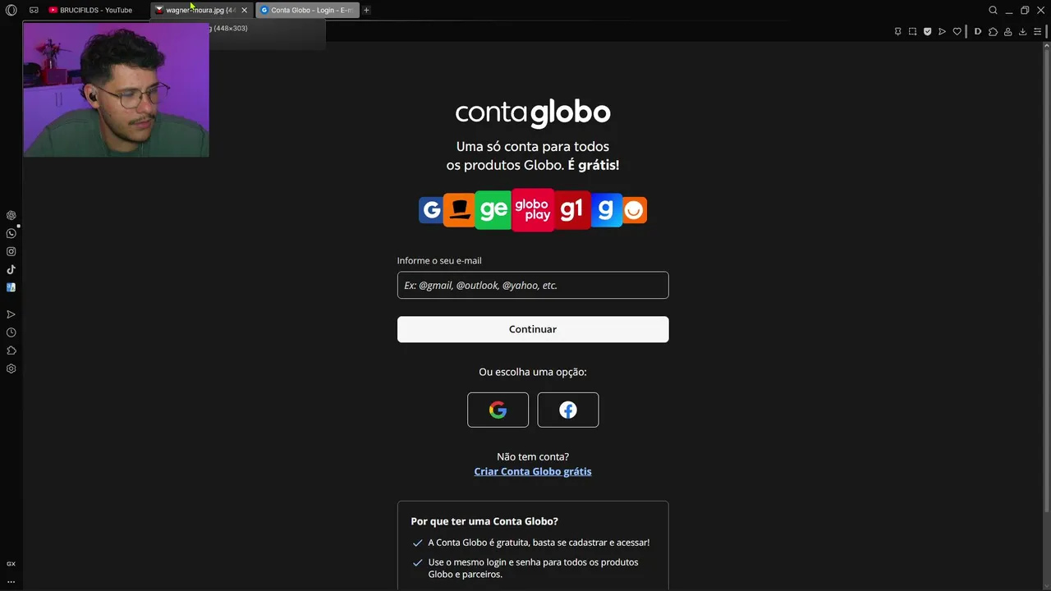Viewport: 1051px width, 591px height.
Task: Open WhatsApp in the sidebar
Action: [x=11, y=233]
